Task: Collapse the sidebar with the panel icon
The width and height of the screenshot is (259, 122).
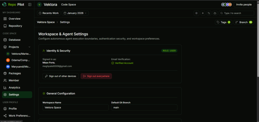Action: tap(30, 5)
